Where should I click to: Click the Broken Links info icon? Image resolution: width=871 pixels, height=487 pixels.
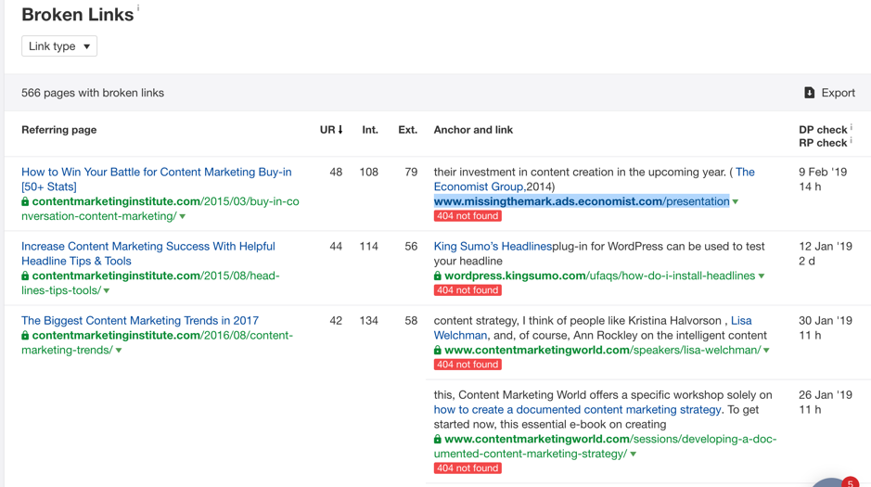[138, 7]
